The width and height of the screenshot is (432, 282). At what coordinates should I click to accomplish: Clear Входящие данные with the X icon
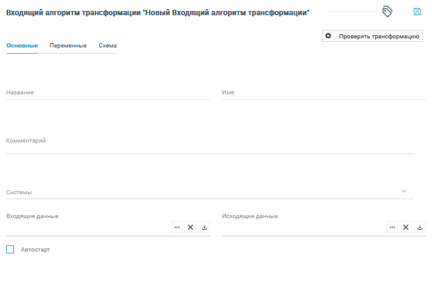(x=190, y=227)
